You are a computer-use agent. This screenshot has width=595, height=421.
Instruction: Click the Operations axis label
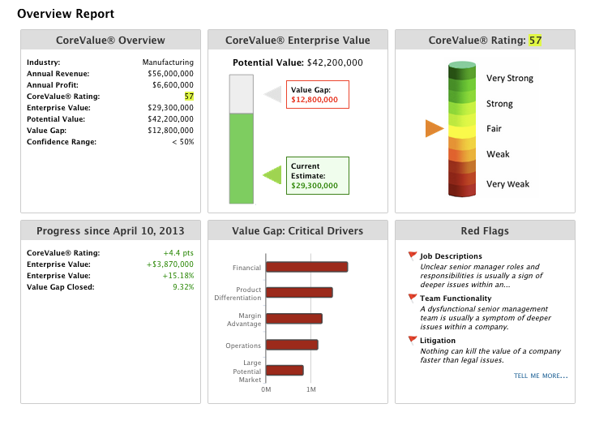243,346
